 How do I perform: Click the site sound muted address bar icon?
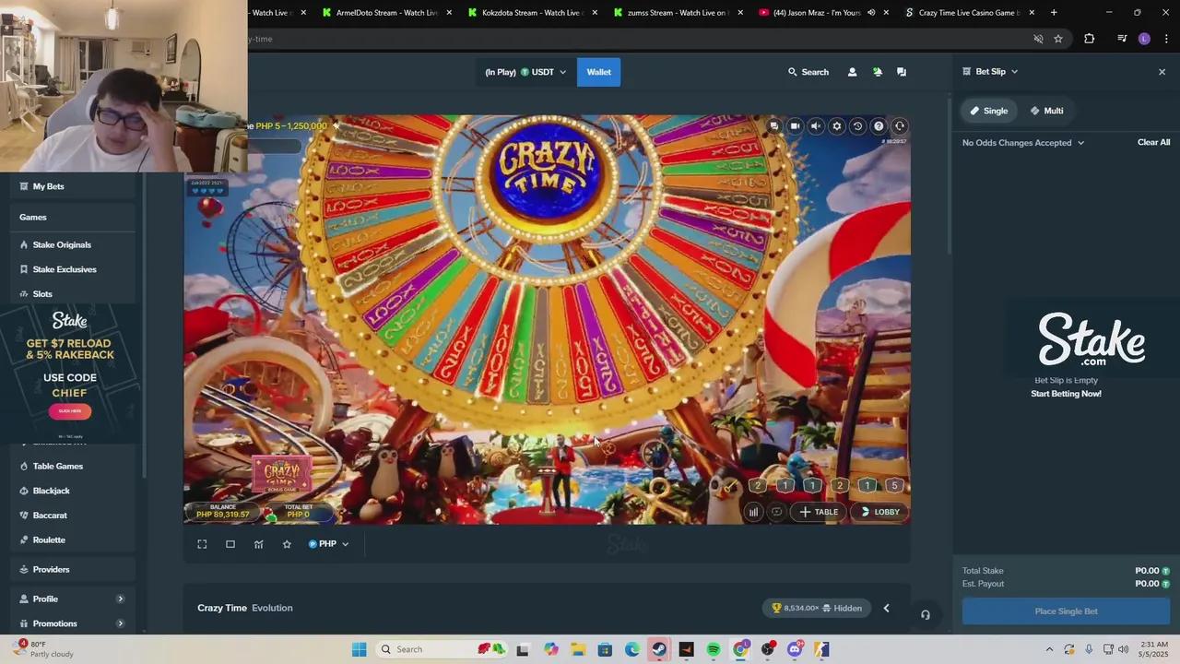pos(1038,39)
